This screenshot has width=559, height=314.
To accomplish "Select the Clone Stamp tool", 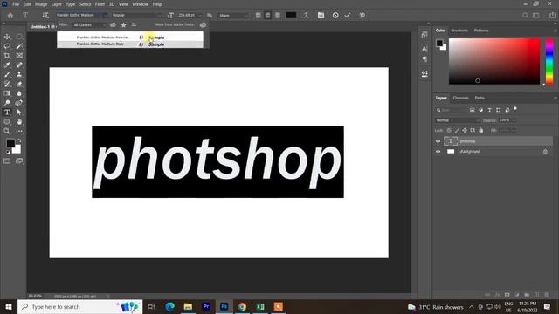I will point(19,74).
